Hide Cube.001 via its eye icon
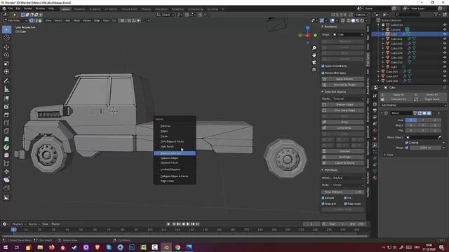 tap(445, 39)
